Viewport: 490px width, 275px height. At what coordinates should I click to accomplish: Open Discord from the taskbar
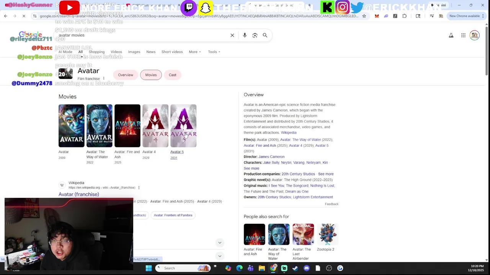click(x=306, y=268)
